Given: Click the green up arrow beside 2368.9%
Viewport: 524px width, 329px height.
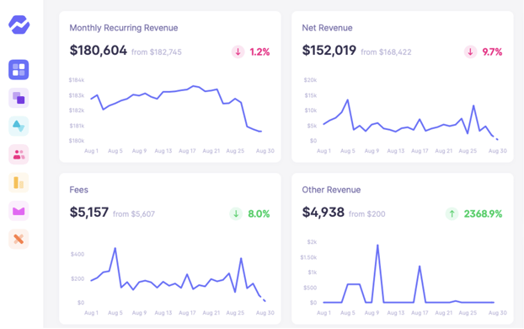Looking at the screenshot, I should 452,213.
